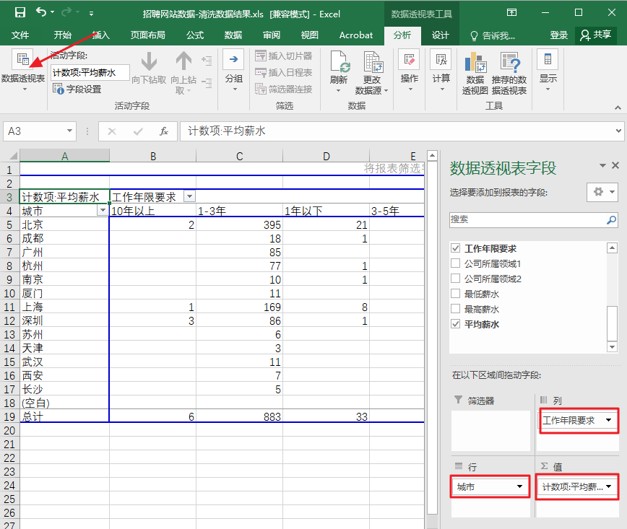This screenshot has height=529, width=627.
Task: Click the 数据透视图 pivot chart icon
Action: point(475,62)
